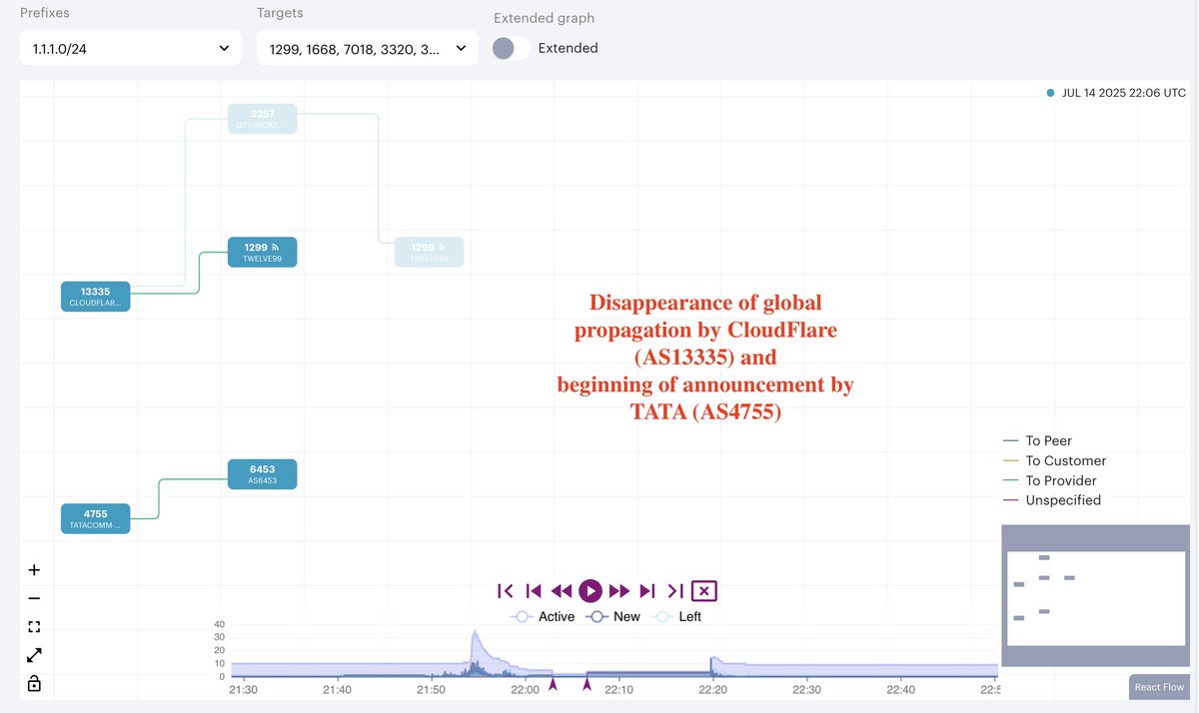Click the To Provider legend entry
Viewport: 1199px width, 713px height.
1051,480
